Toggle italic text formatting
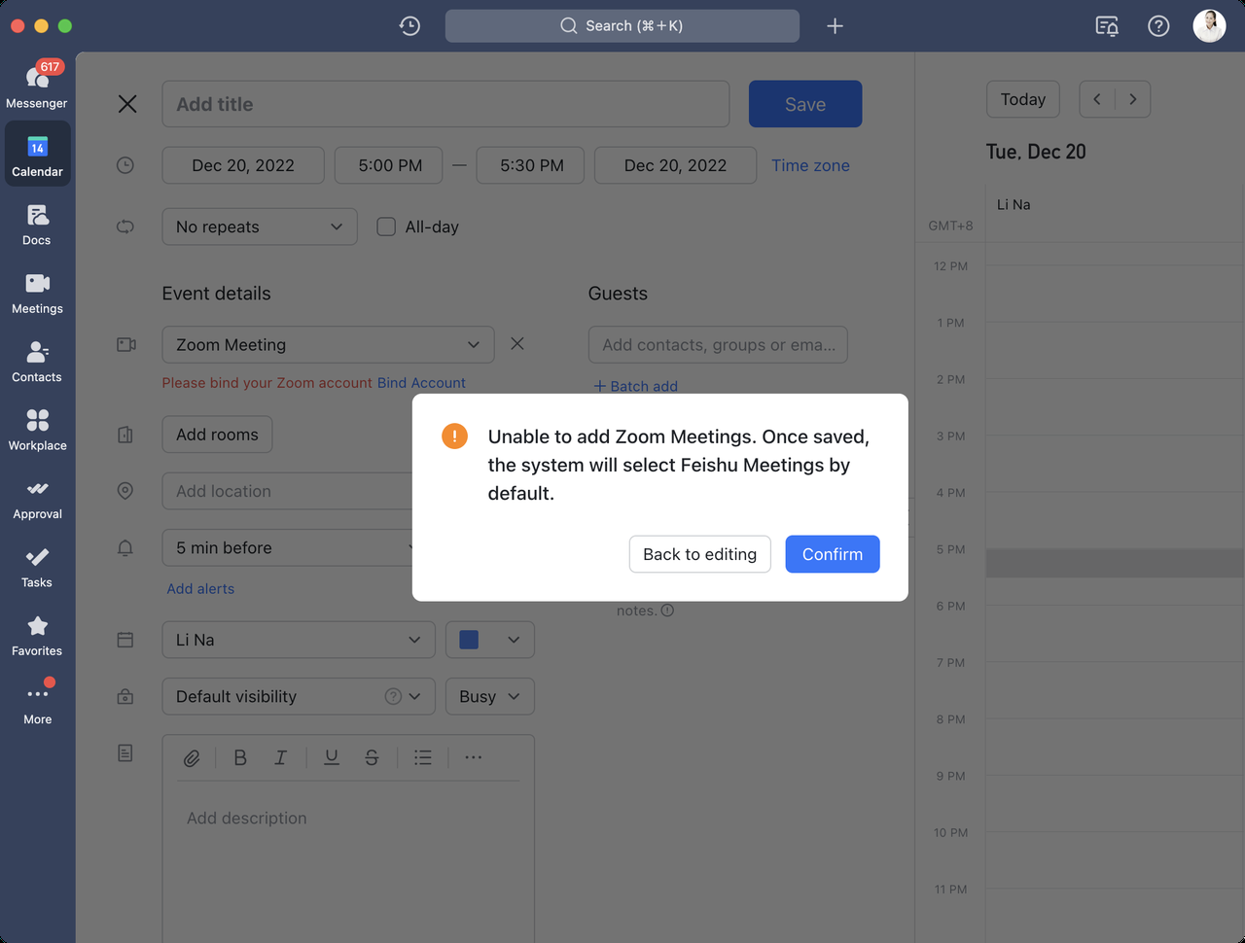 (x=280, y=757)
